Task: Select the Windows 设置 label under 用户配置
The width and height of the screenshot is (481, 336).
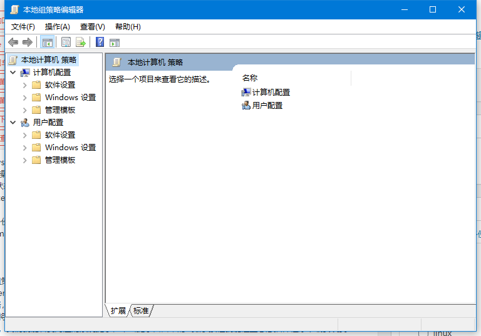Action: click(x=71, y=148)
